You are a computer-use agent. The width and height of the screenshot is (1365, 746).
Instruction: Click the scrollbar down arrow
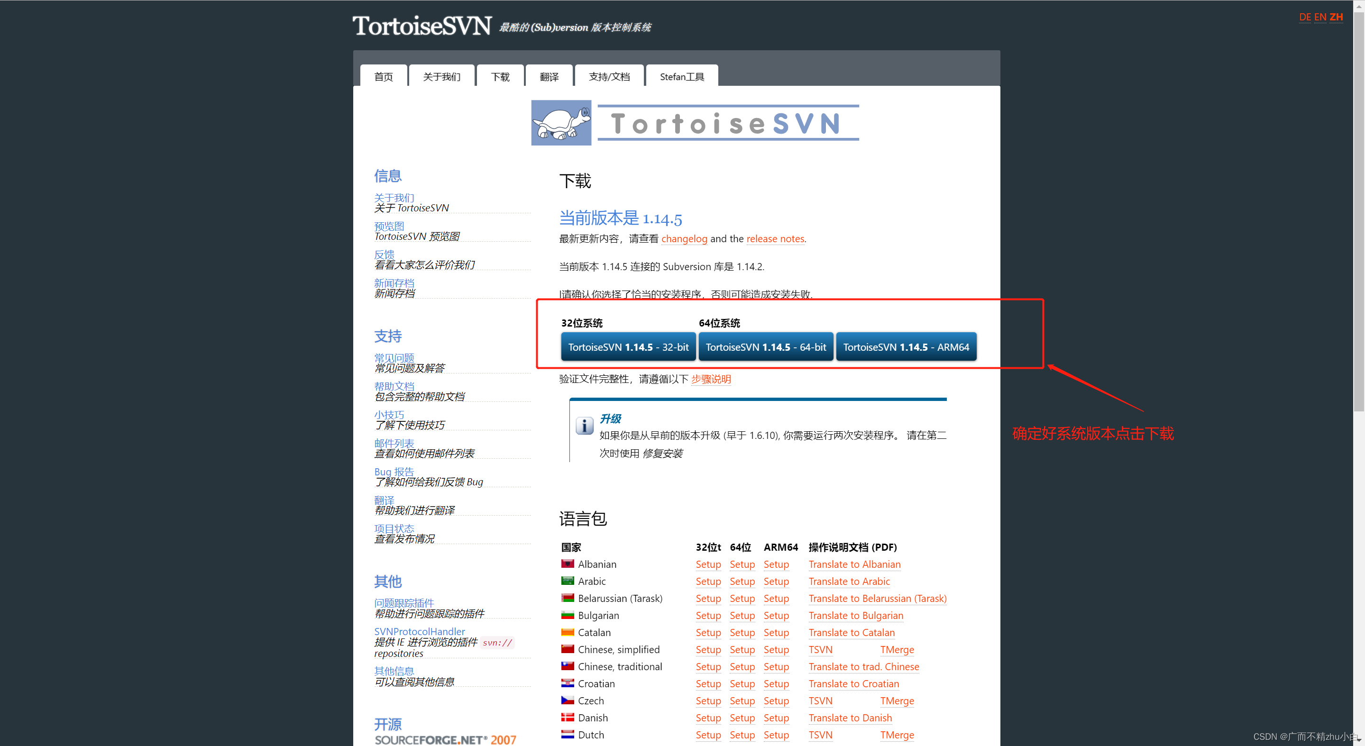(1359, 740)
